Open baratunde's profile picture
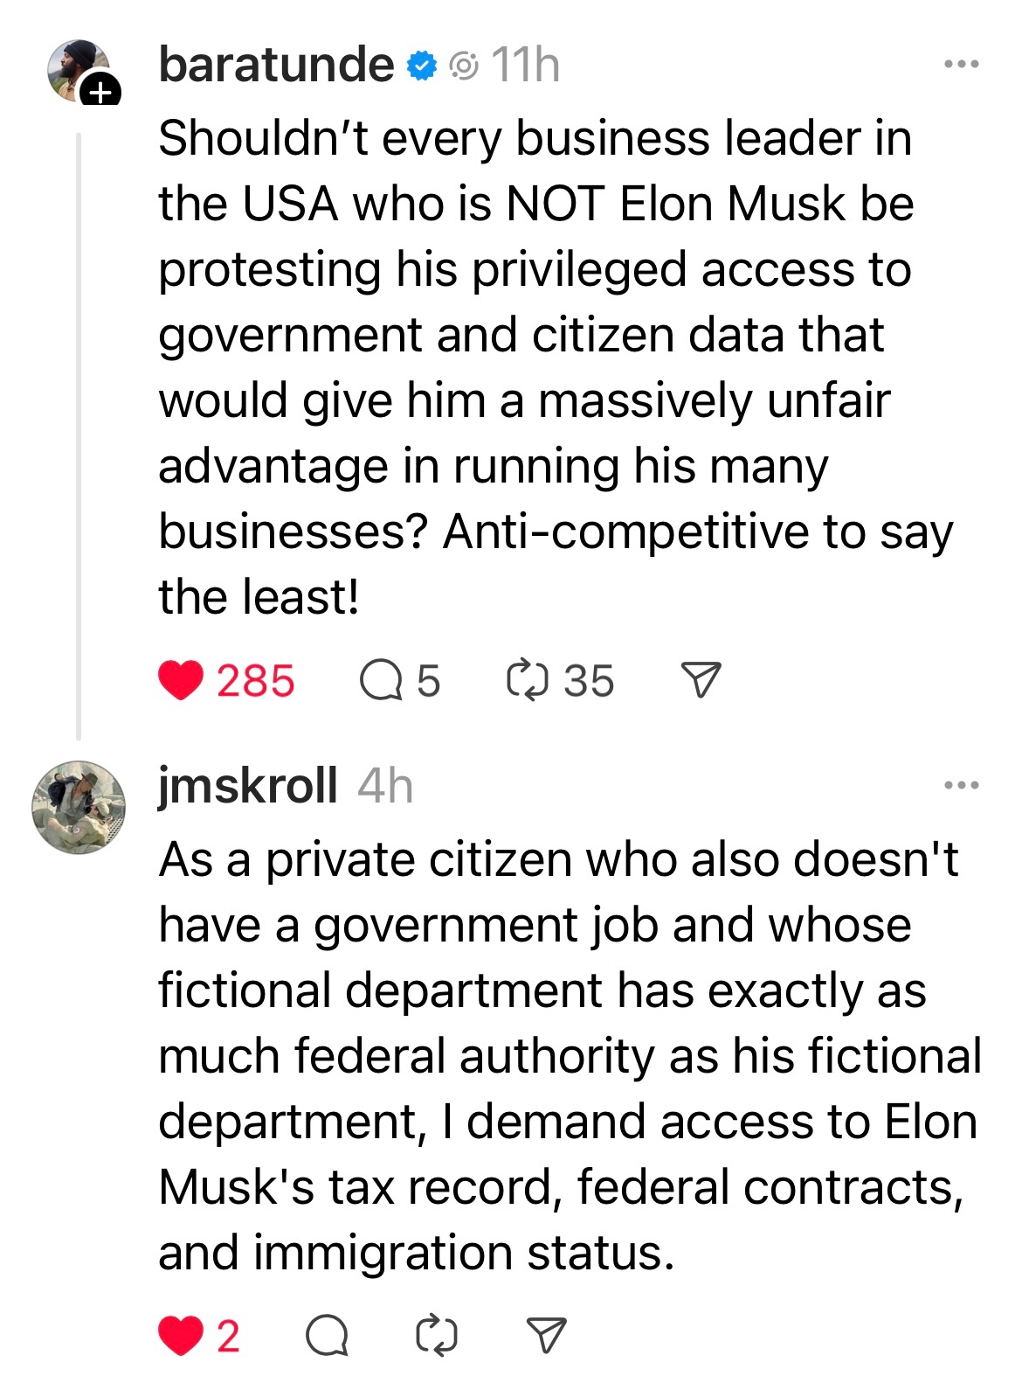 [77, 68]
